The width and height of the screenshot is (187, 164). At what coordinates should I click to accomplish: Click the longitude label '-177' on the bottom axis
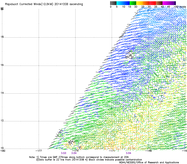(39, 151)
